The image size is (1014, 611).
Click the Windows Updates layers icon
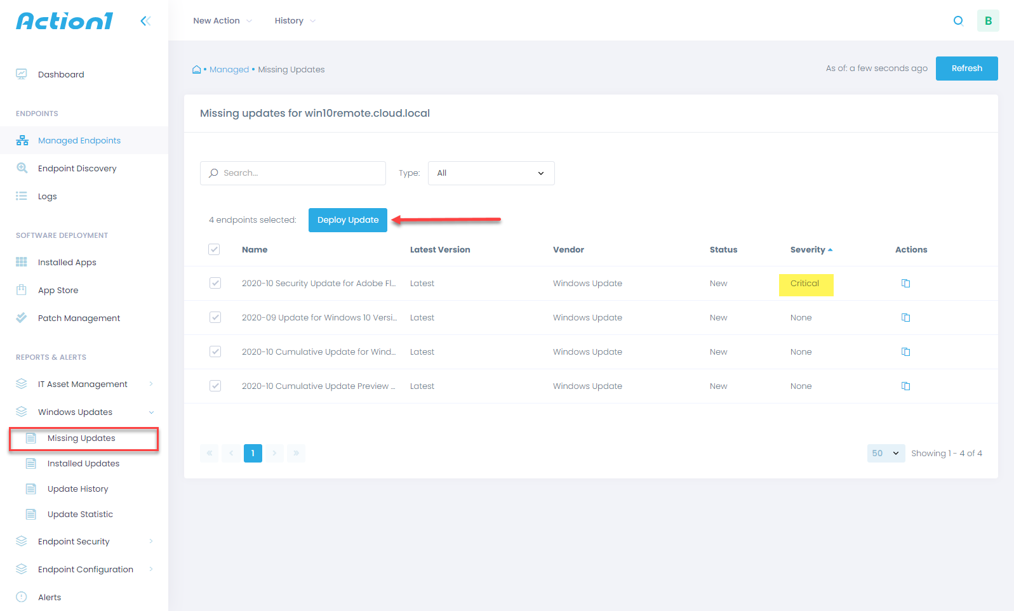coord(22,412)
